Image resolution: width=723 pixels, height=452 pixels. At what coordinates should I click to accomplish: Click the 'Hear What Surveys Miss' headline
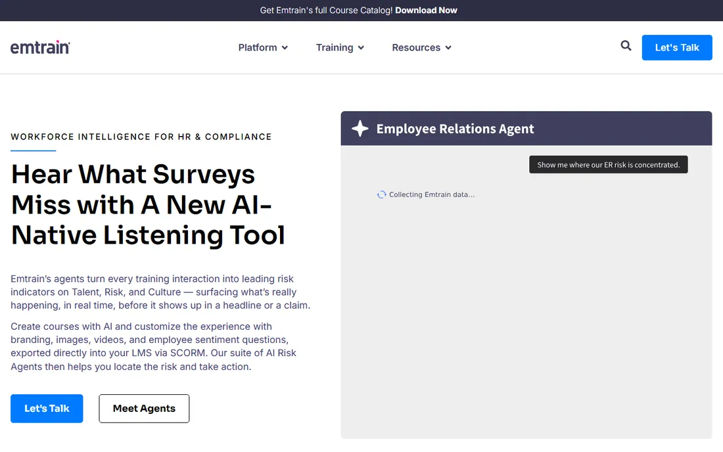click(x=147, y=204)
